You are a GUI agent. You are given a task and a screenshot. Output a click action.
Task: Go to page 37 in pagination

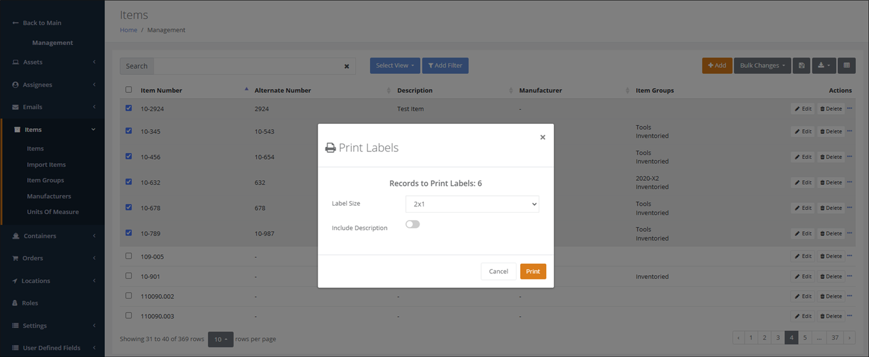point(835,338)
